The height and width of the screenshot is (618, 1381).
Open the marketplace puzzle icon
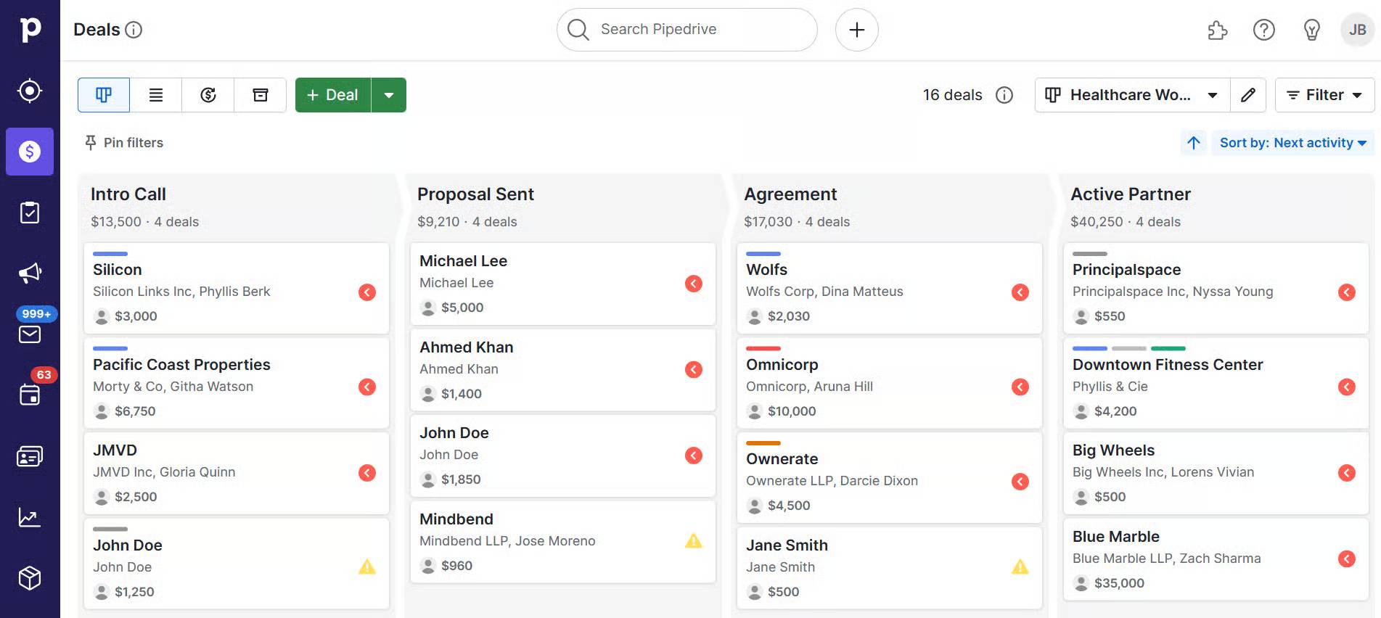click(x=1217, y=30)
